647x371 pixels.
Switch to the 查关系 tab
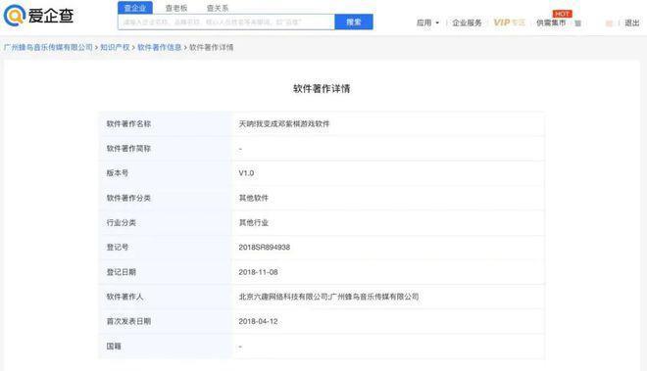pos(218,8)
